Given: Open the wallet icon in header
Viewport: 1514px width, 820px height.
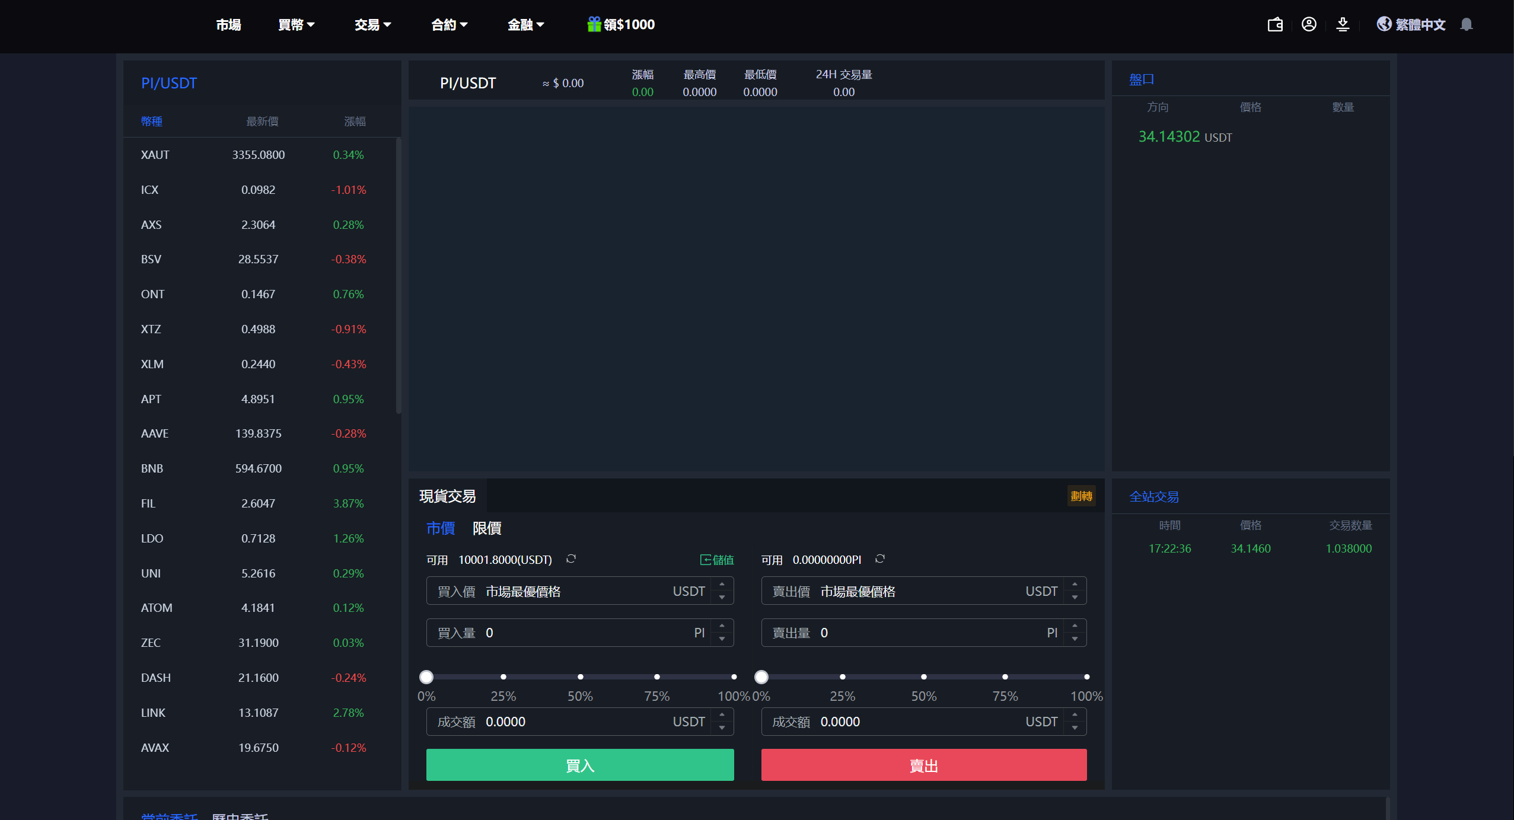Looking at the screenshot, I should pos(1275,24).
